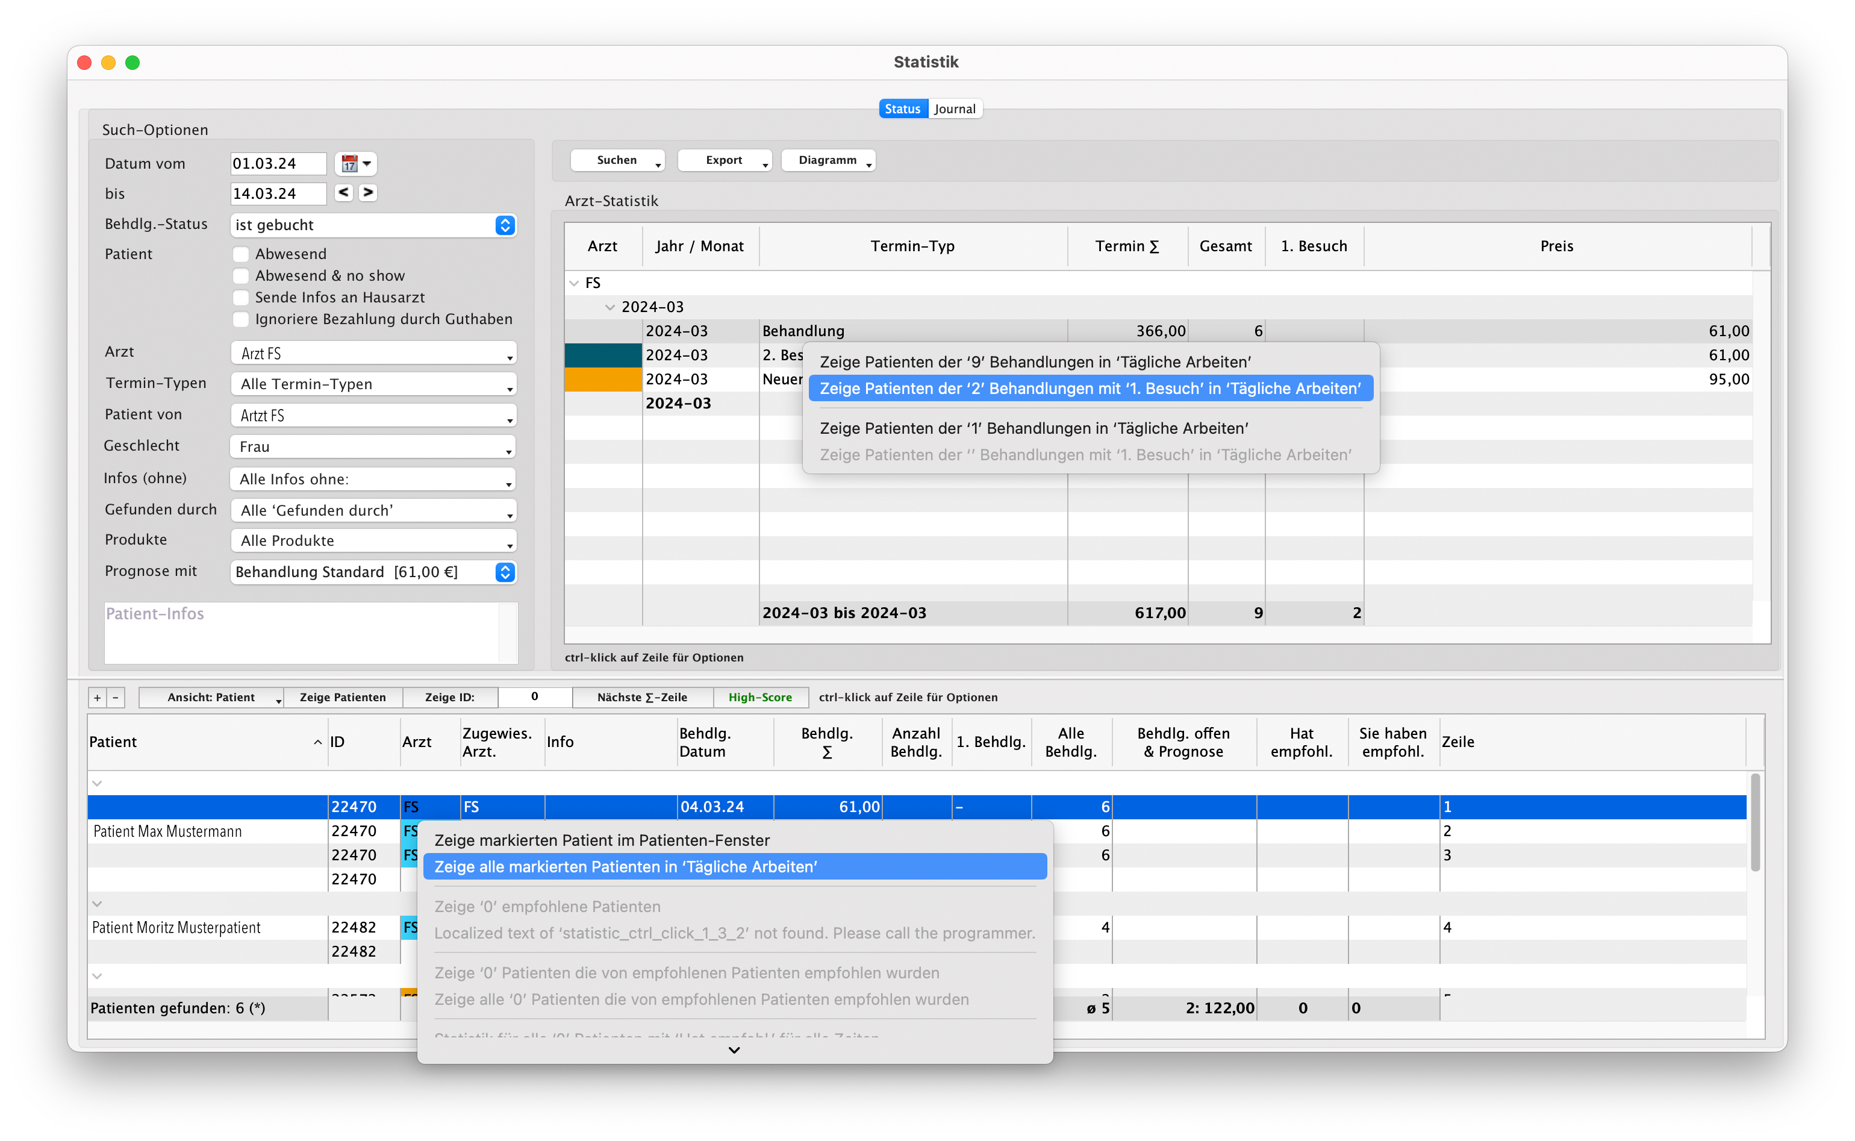Click the minus button above patient table
Image resolution: width=1855 pixels, height=1141 pixels.
pyautogui.click(x=116, y=698)
